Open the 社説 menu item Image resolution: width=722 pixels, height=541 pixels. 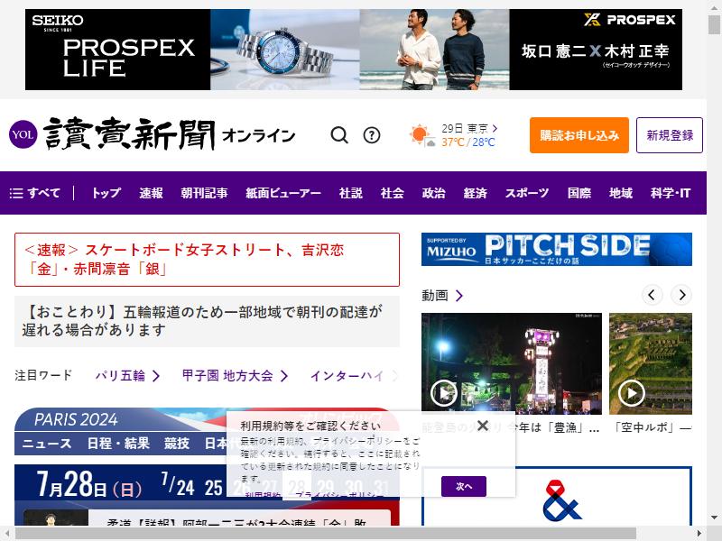[351, 193]
